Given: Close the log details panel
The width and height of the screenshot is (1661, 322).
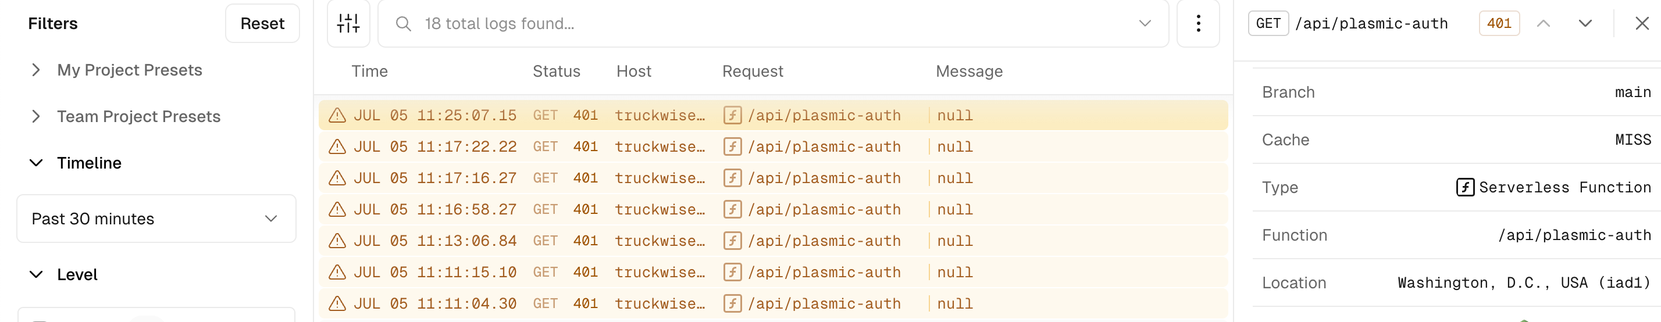Looking at the screenshot, I should pyautogui.click(x=1642, y=24).
